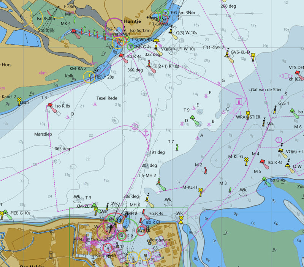Click the red M 2 buoy

point(206,171)
